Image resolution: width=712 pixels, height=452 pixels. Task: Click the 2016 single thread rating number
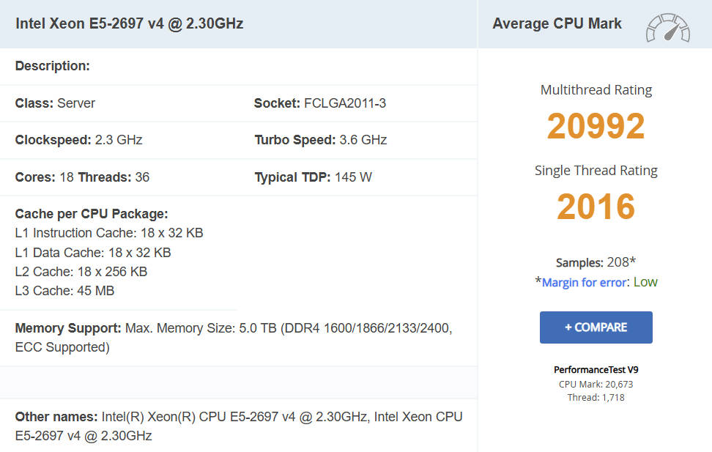tap(596, 207)
